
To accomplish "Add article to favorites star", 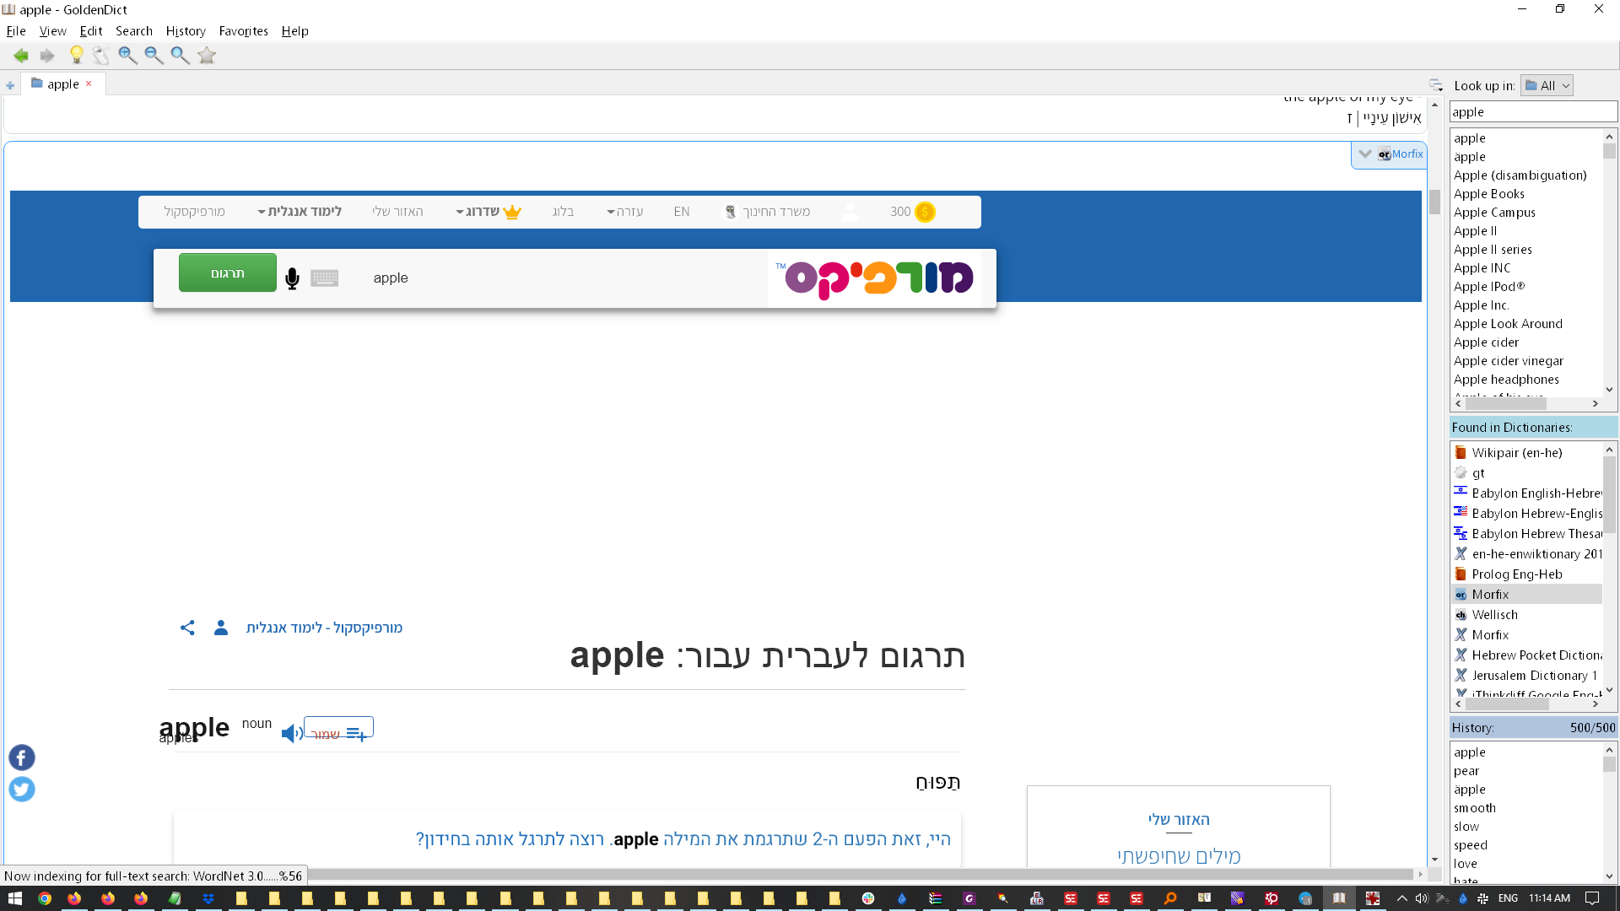I will tap(207, 56).
